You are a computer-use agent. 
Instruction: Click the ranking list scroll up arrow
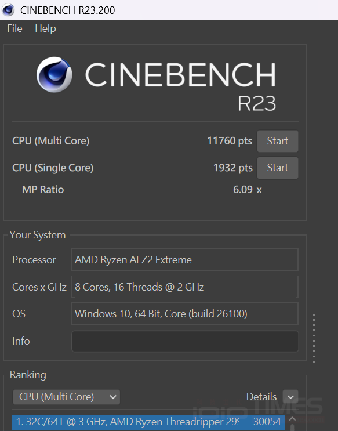pyautogui.click(x=292, y=419)
